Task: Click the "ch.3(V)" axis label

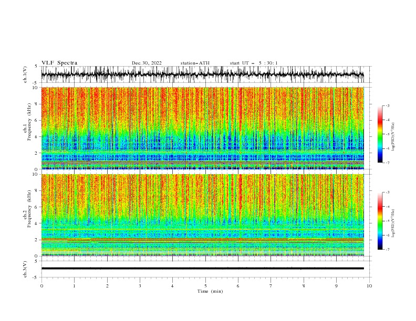Action: (x=25, y=269)
